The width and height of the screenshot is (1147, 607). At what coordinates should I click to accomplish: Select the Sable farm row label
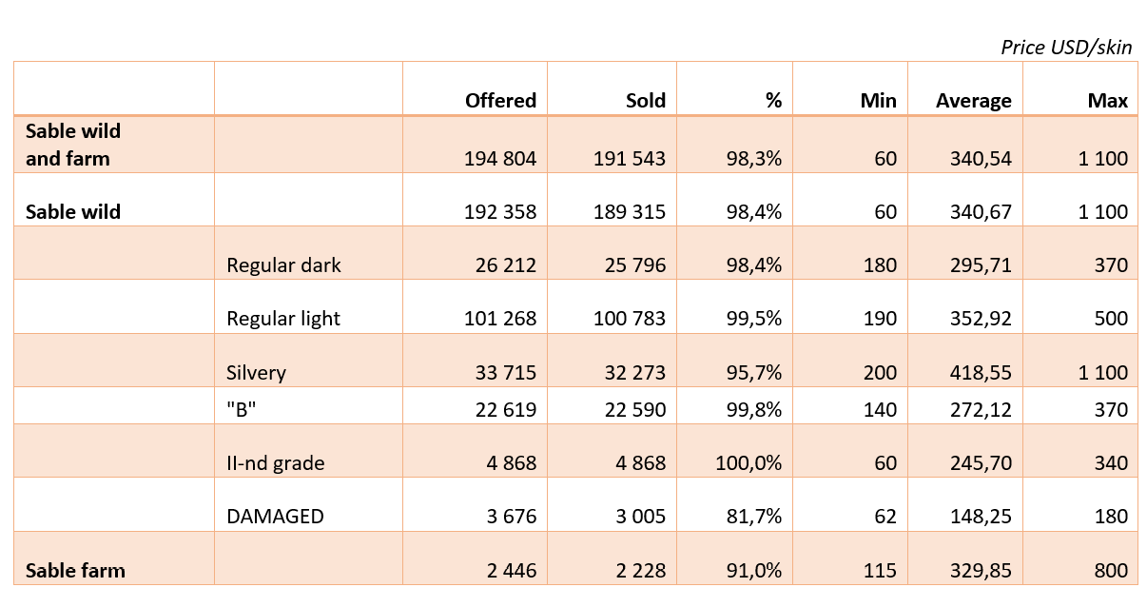pos(75,571)
